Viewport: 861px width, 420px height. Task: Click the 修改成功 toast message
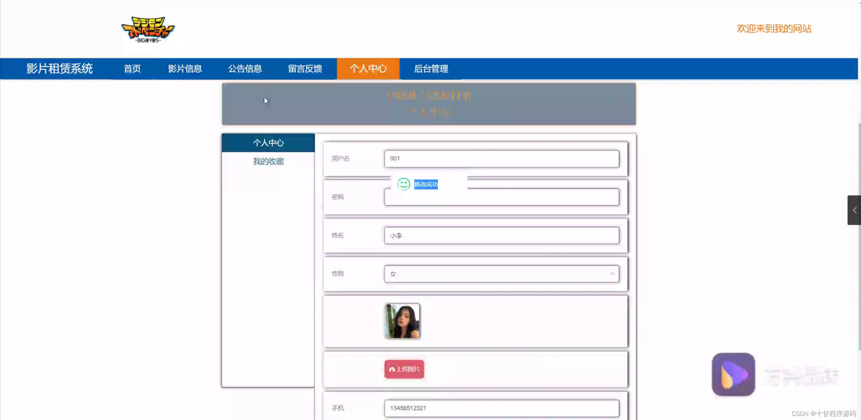(425, 184)
